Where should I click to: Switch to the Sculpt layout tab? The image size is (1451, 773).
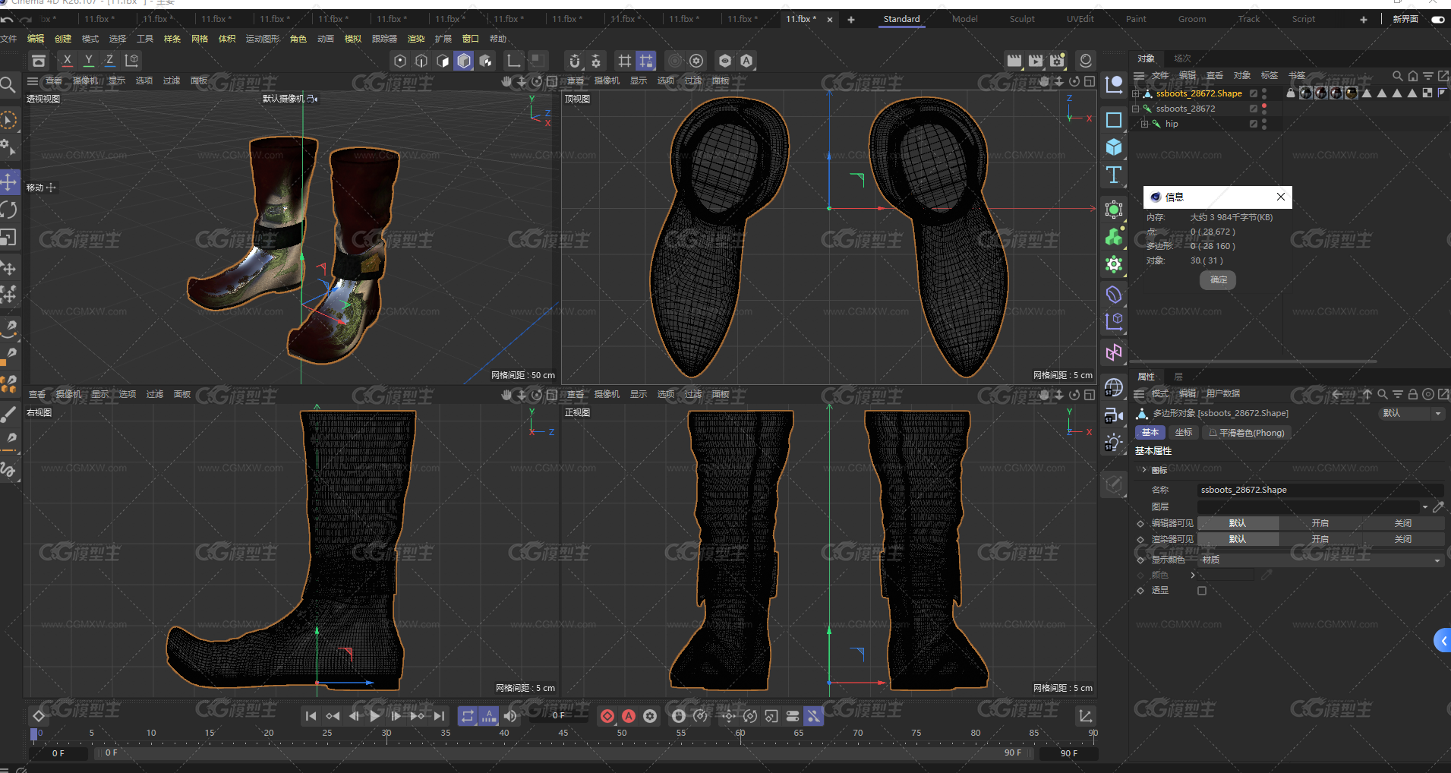point(1022,19)
